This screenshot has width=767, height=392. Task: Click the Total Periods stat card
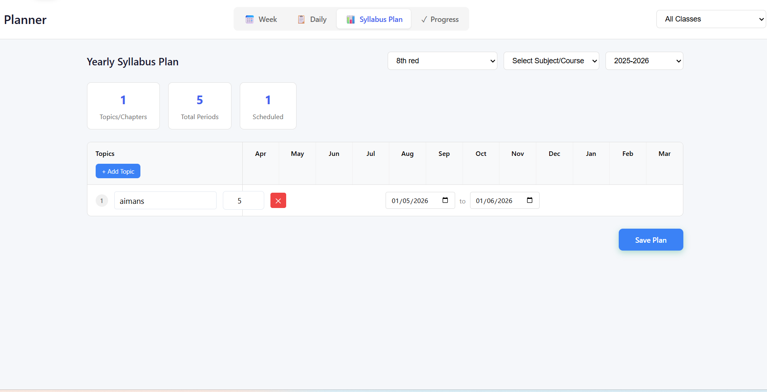point(200,106)
